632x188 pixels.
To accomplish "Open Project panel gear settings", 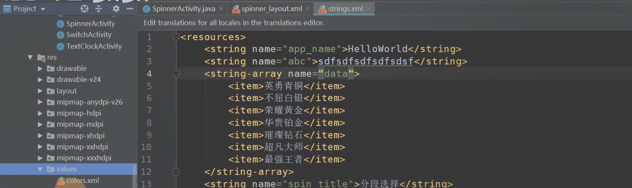I will (x=116, y=8).
